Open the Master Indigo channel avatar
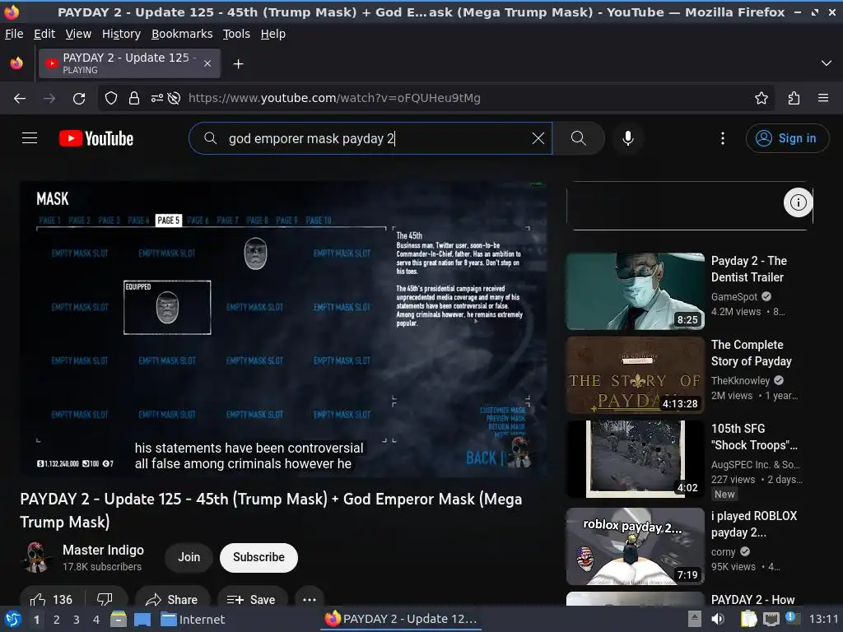843x632 pixels. pos(36,557)
